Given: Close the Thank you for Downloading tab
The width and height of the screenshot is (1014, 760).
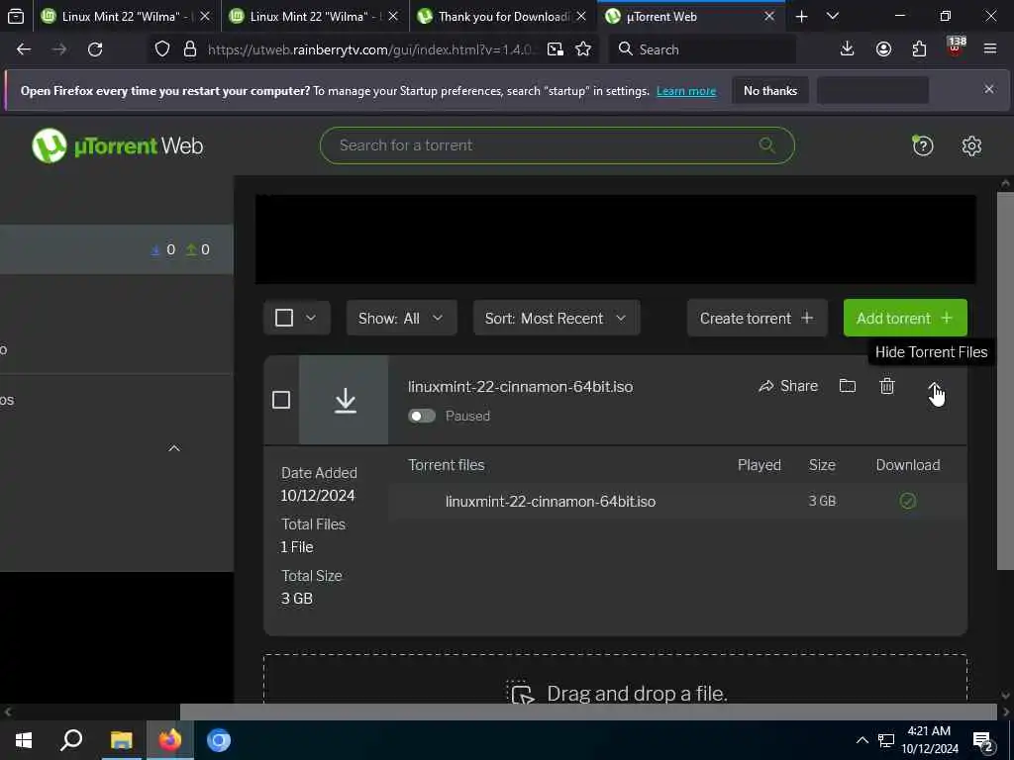Looking at the screenshot, I should pyautogui.click(x=581, y=16).
